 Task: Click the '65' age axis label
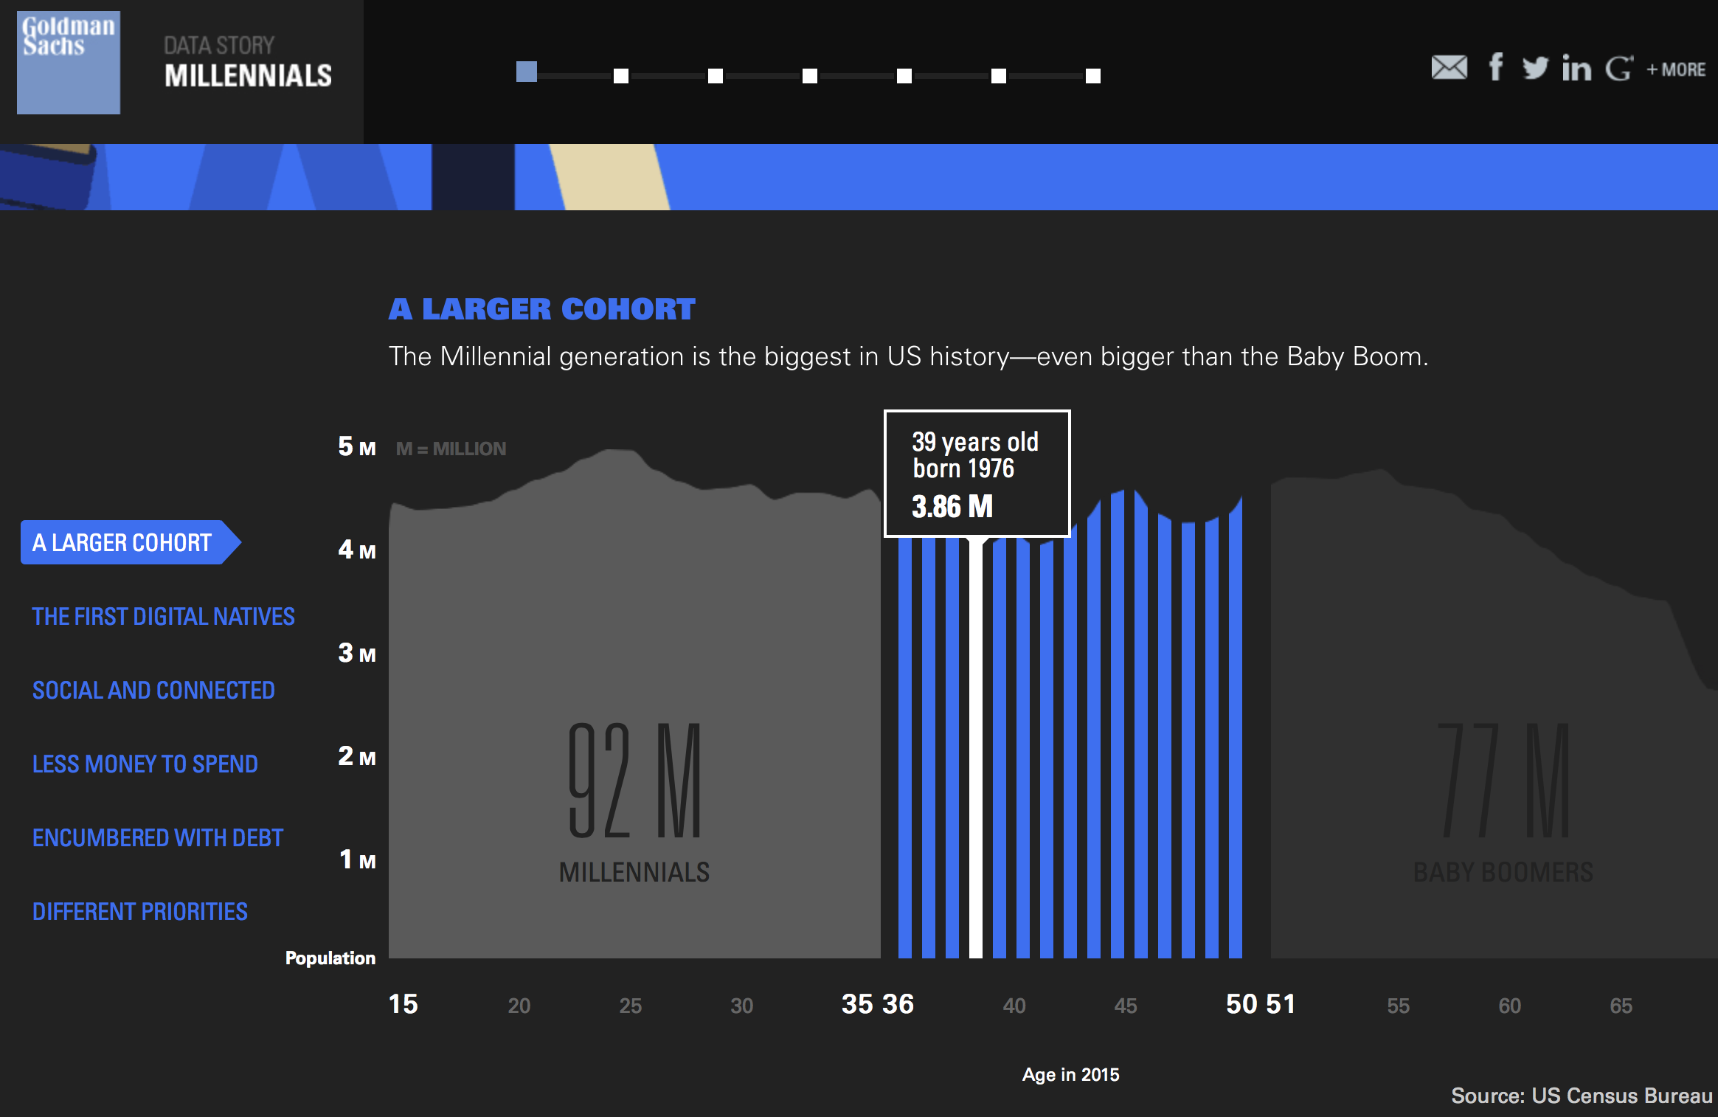click(x=1621, y=1006)
